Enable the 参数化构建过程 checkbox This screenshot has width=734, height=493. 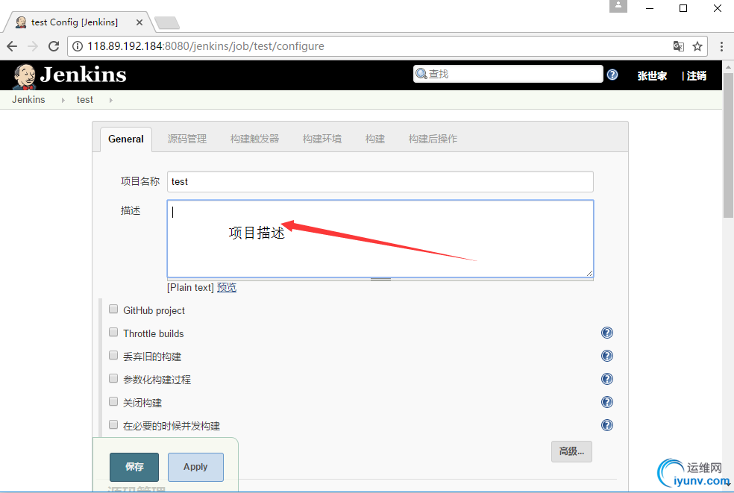pos(113,378)
